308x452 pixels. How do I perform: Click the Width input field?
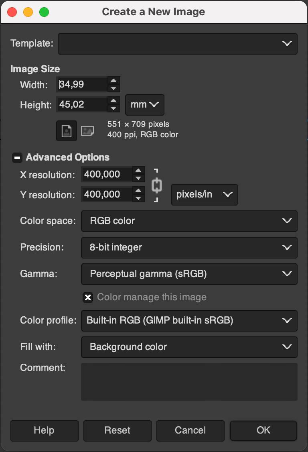[x=82, y=85]
